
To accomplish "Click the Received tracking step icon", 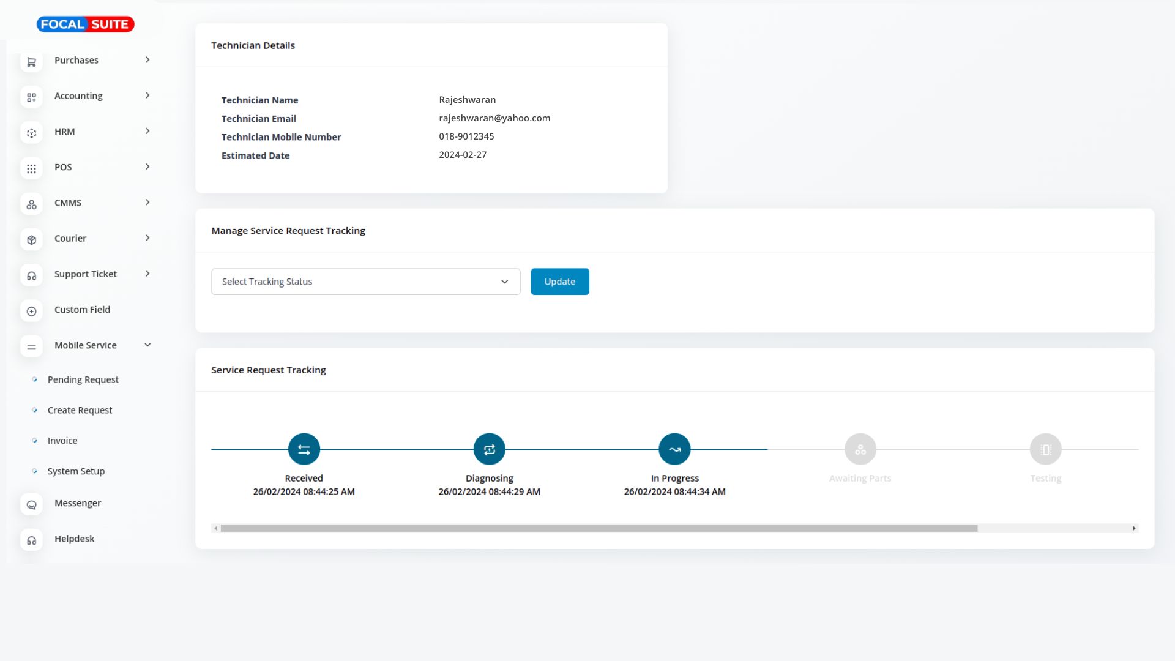I will [304, 449].
